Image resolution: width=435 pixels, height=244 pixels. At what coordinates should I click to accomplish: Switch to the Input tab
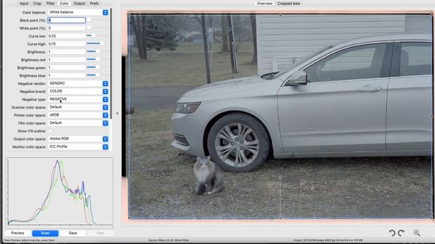click(x=24, y=3)
